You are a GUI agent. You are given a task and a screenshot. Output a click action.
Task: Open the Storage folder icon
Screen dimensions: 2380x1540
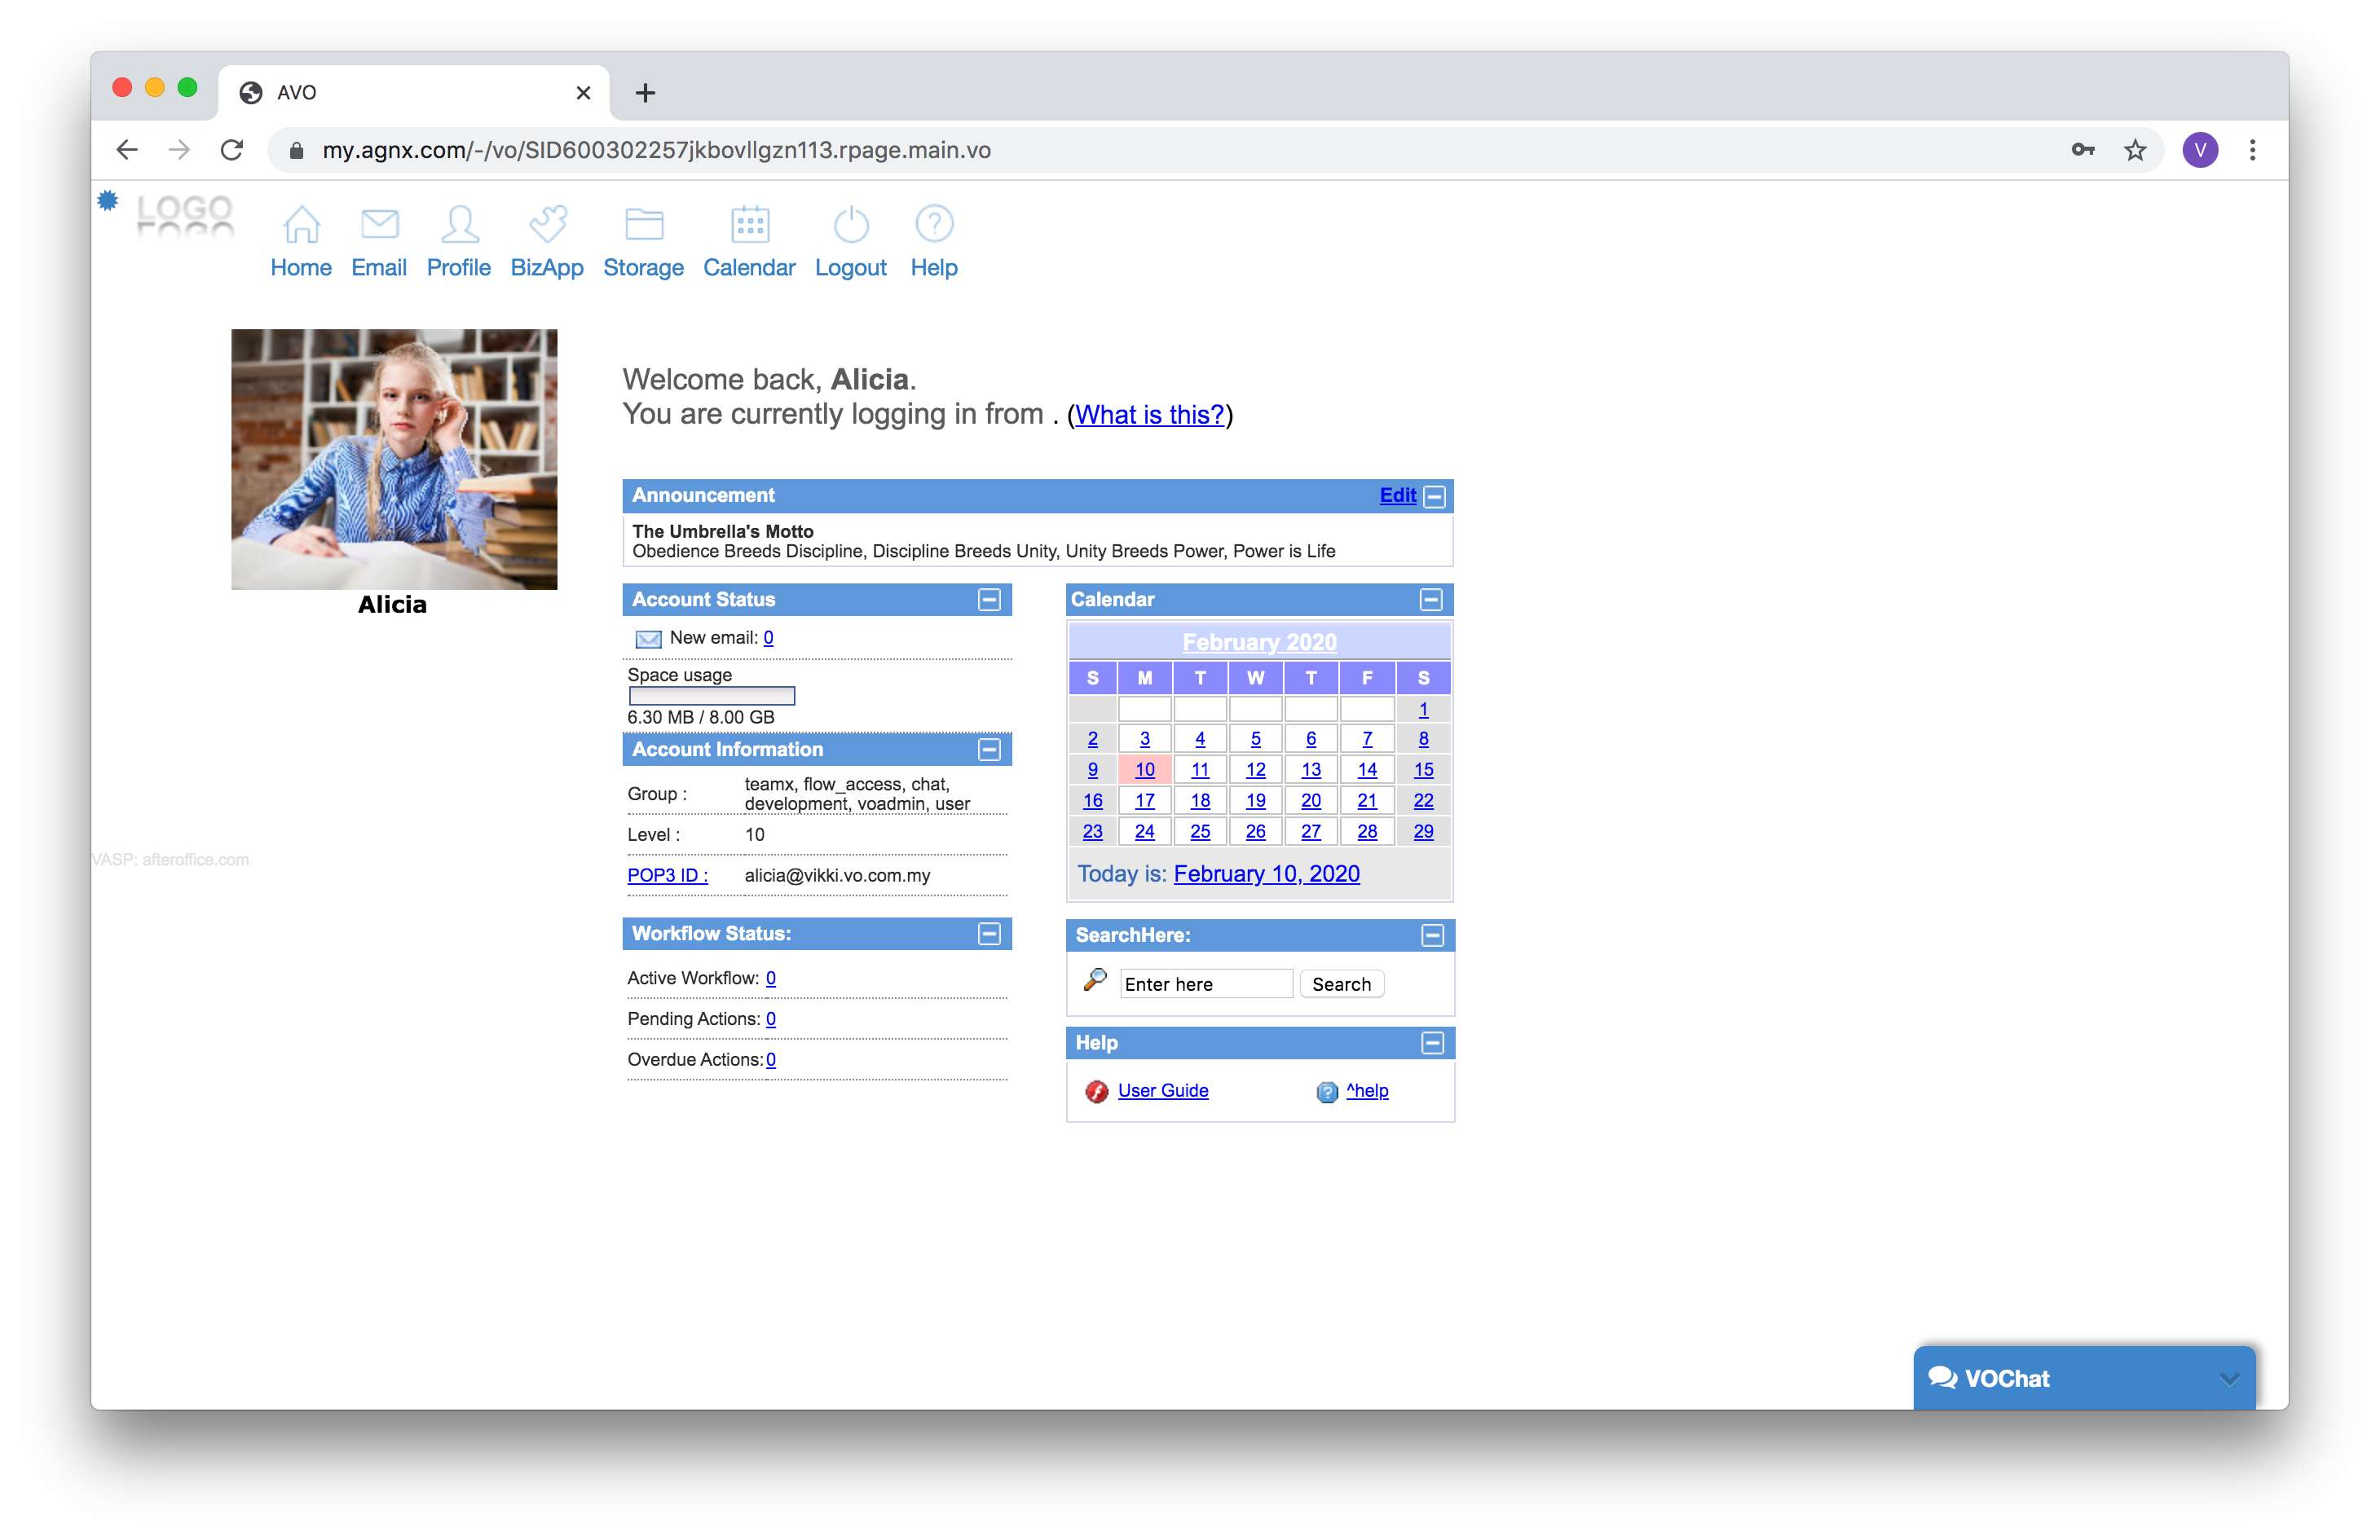[643, 225]
